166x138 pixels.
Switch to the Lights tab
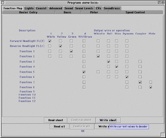[29, 8]
